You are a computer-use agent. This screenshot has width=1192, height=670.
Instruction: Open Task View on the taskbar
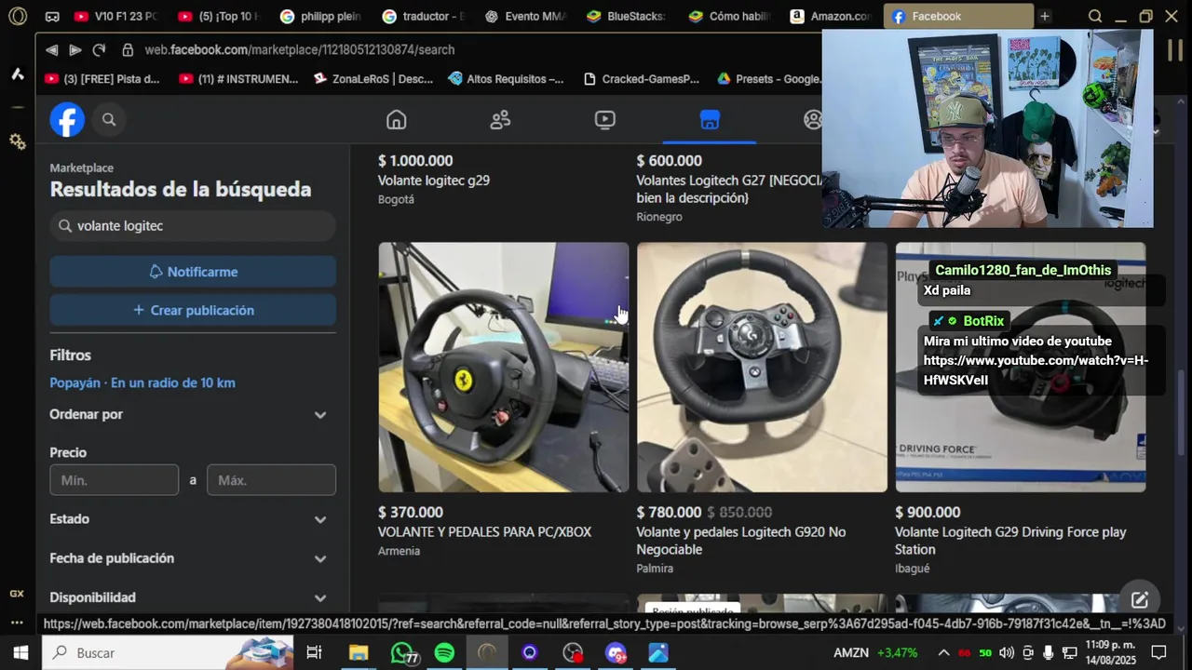[x=314, y=652]
